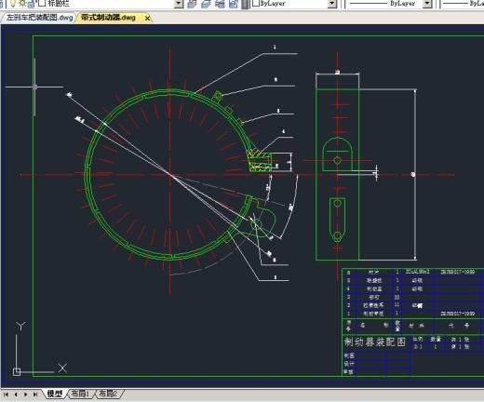Jump to last layout tab arrow

35,395
